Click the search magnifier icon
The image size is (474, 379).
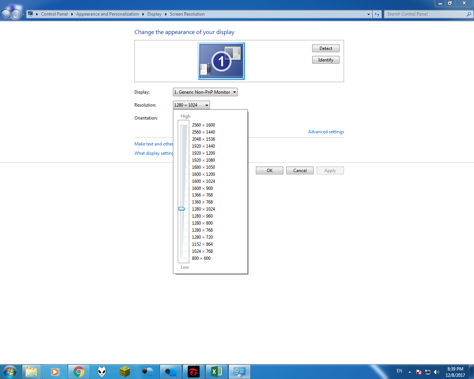point(469,14)
